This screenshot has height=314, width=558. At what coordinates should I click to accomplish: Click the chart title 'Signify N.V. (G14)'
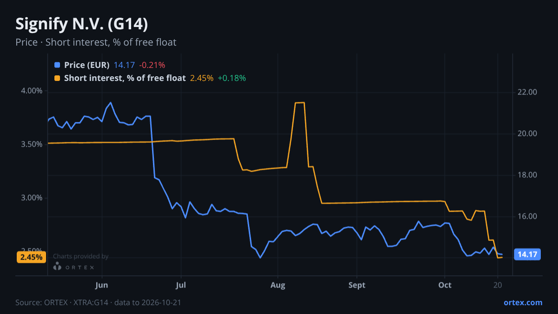tap(82, 24)
